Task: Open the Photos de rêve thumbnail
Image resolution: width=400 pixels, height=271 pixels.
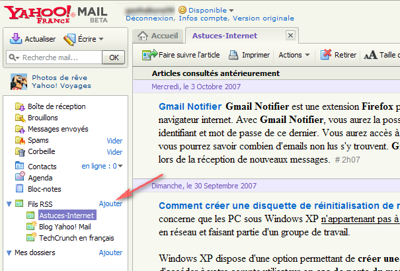Action: tap(19, 81)
